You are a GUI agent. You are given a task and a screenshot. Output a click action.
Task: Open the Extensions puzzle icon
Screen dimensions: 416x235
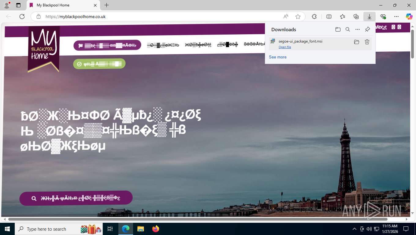coord(314,17)
